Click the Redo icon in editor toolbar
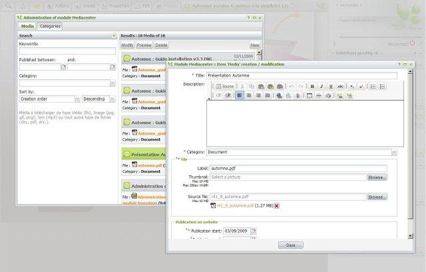The height and width of the screenshot is (272, 426). coord(301,87)
